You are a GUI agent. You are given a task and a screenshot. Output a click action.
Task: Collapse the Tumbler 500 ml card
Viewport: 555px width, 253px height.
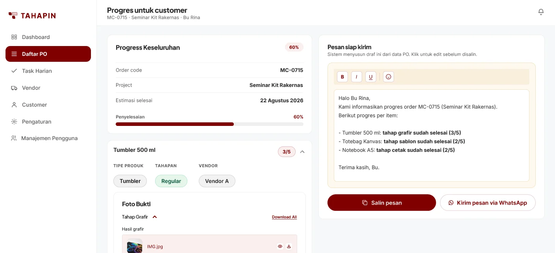(302, 151)
